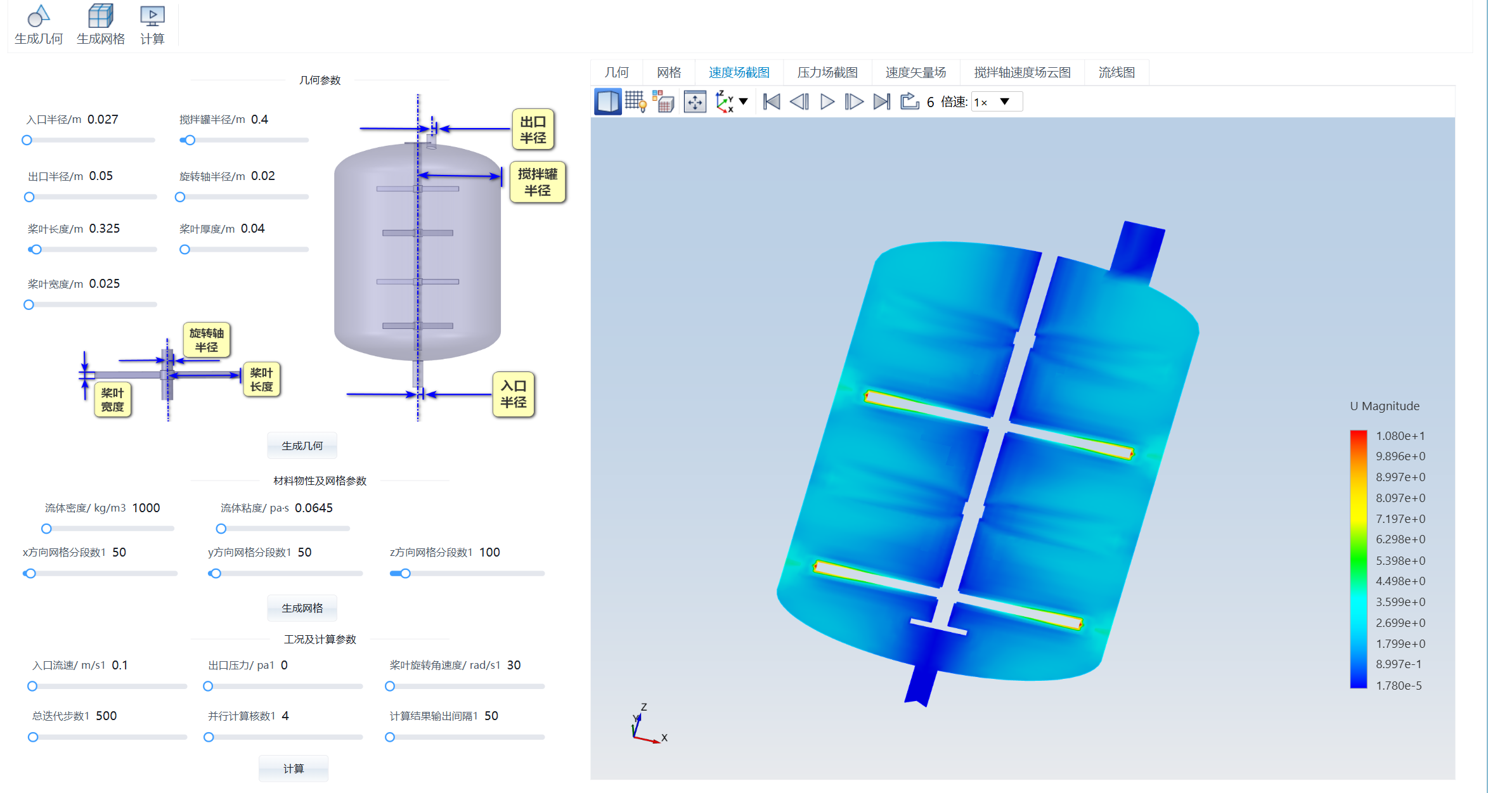Adjust the 出口半径 slider handle

tap(29, 197)
